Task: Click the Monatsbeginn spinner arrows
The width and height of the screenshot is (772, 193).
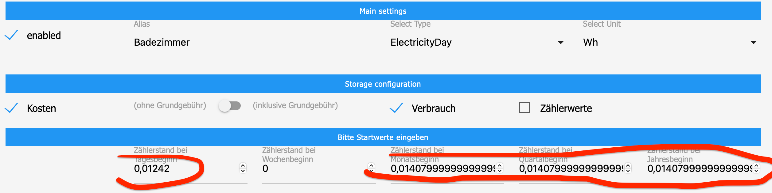Action: (500, 168)
